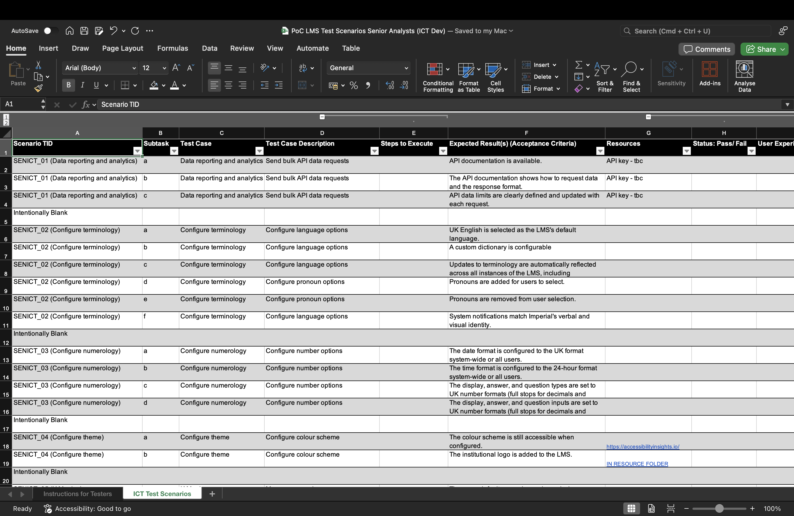
Task: Toggle Italic formatting
Action: (x=82, y=85)
